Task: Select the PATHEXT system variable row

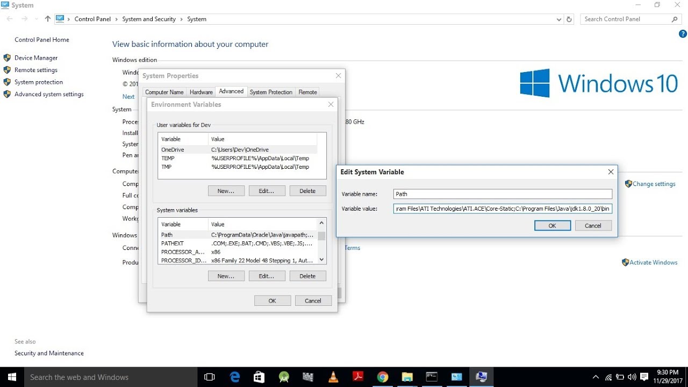Action: click(x=238, y=243)
